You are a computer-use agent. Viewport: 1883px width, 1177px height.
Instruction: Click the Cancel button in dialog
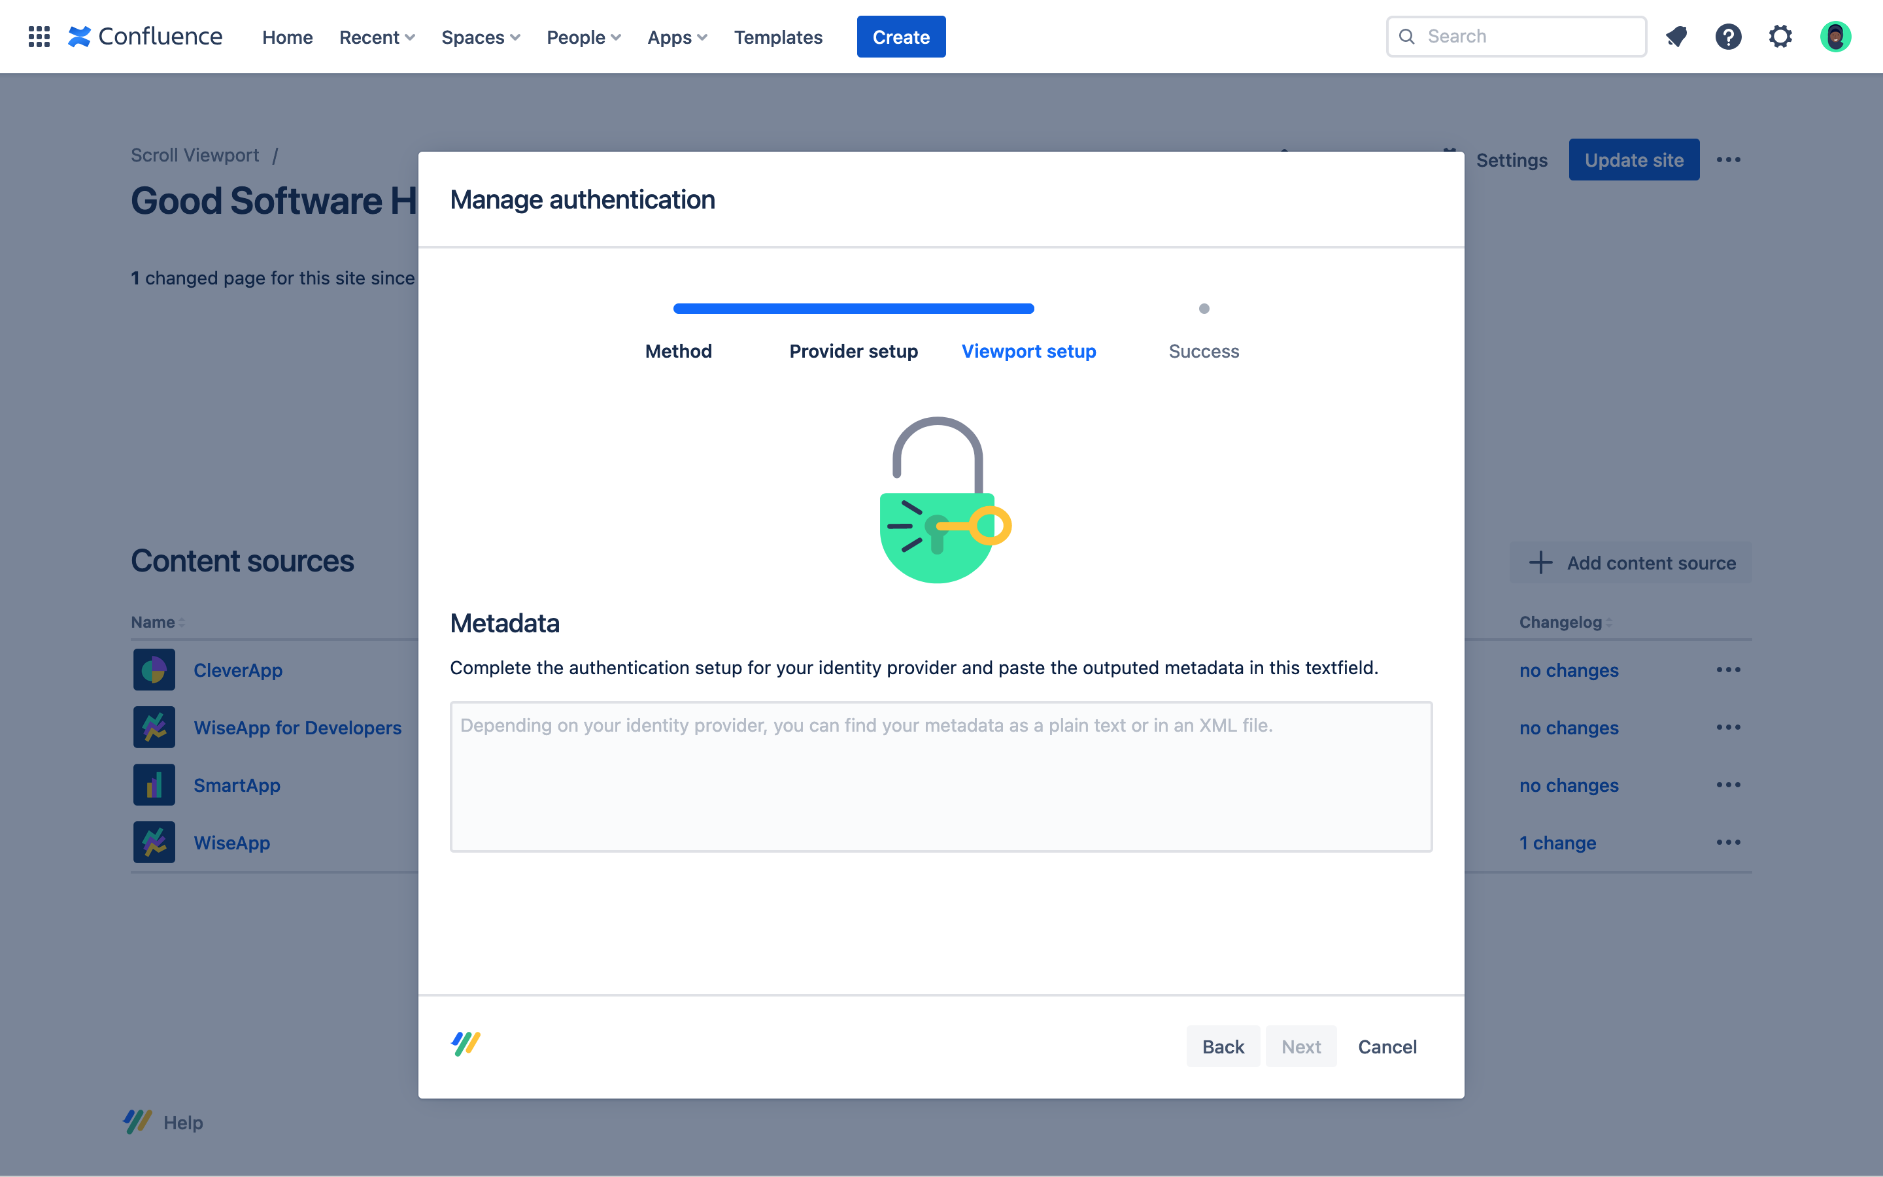coord(1385,1046)
